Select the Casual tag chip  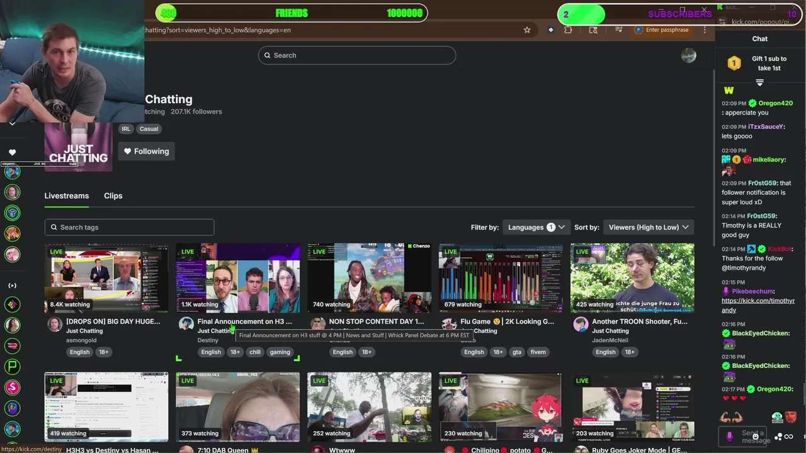[149, 129]
